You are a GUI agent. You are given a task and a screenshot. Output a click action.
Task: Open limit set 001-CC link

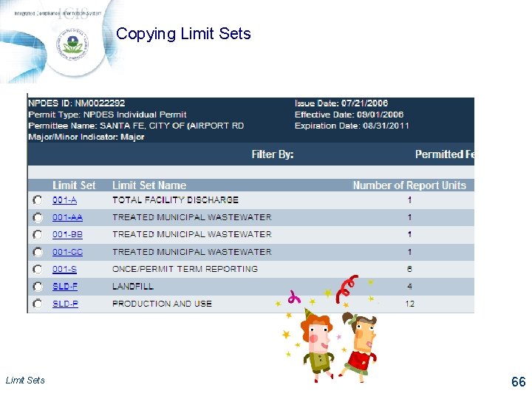(67, 252)
